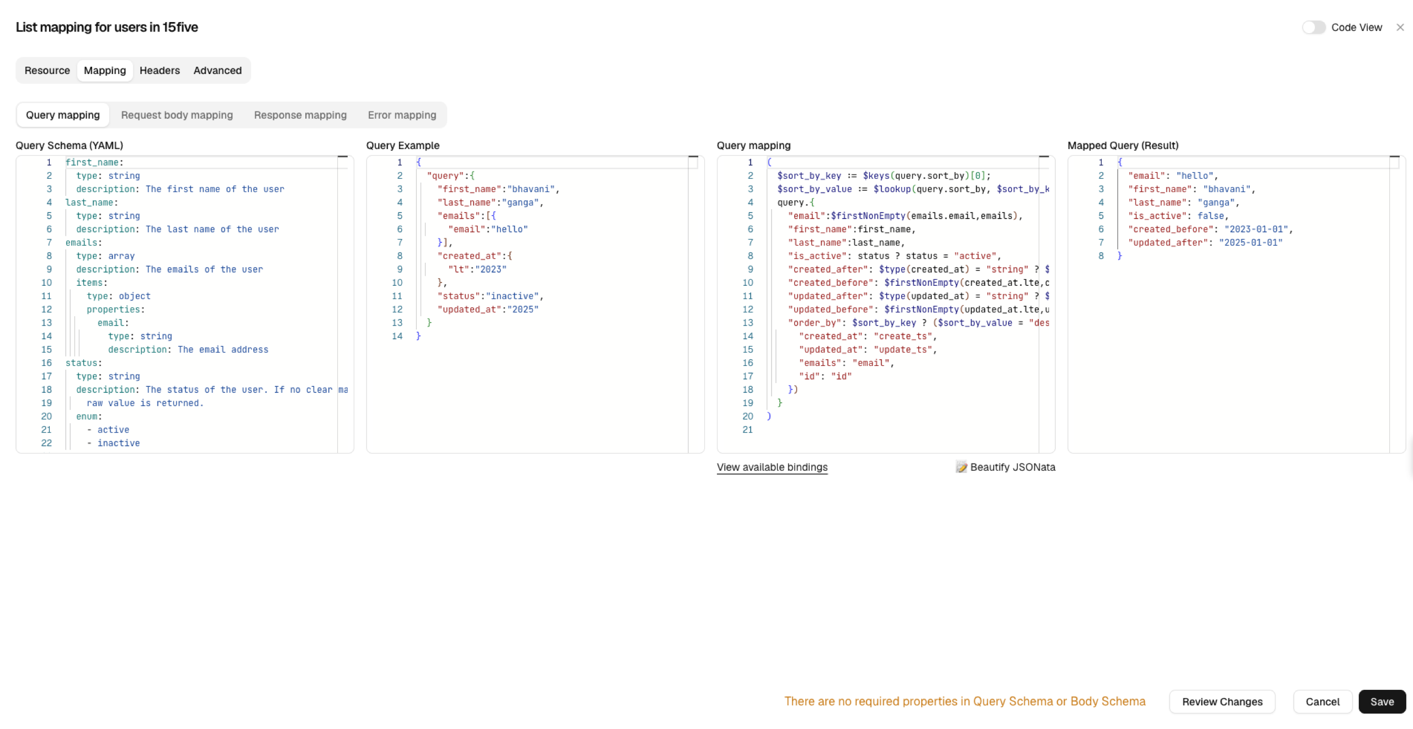The width and height of the screenshot is (1413, 729).
Task: Click the $sort_by_value assignment line
Action: tap(913, 189)
